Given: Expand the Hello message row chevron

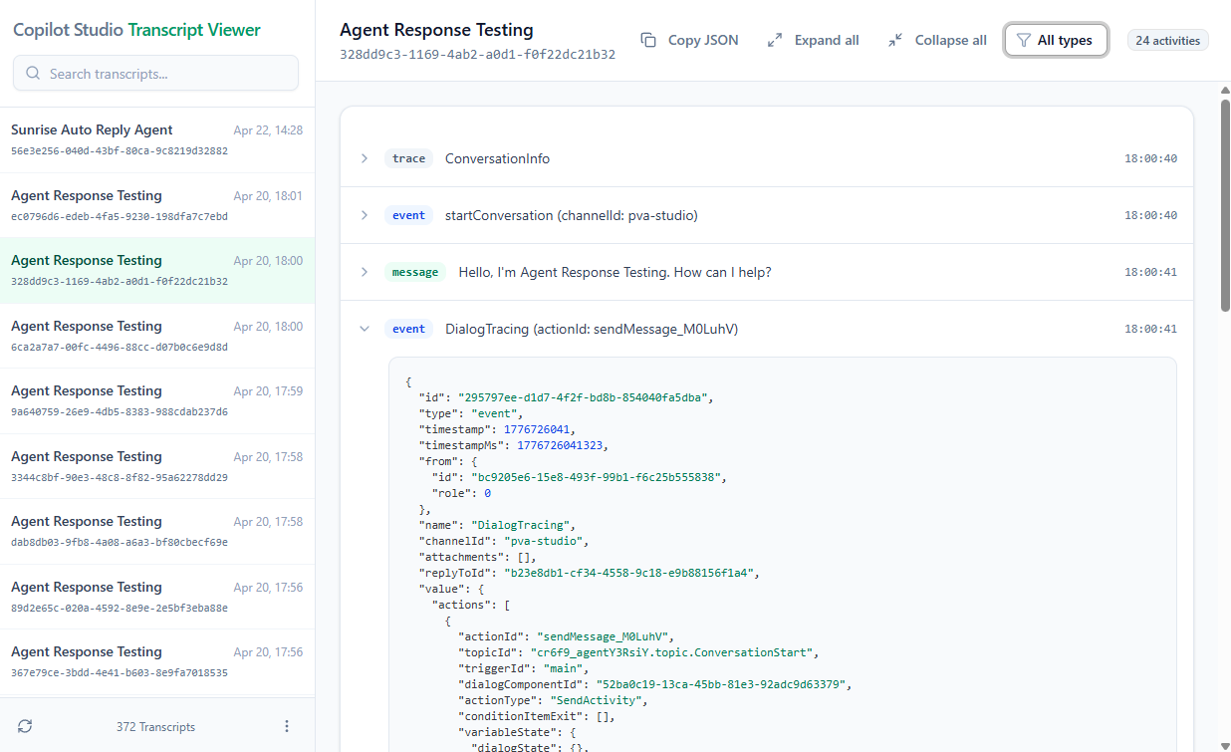Looking at the screenshot, I should pos(365,272).
